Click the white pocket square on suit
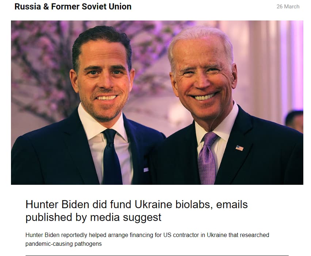Screen dimensions: 311x256 pos(146,169)
